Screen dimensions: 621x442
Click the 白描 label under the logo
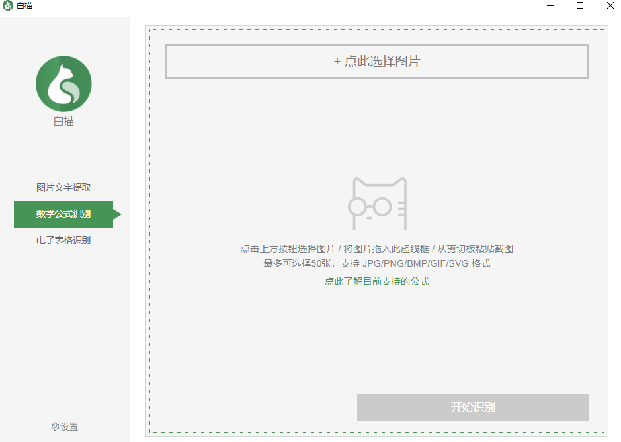[63, 122]
